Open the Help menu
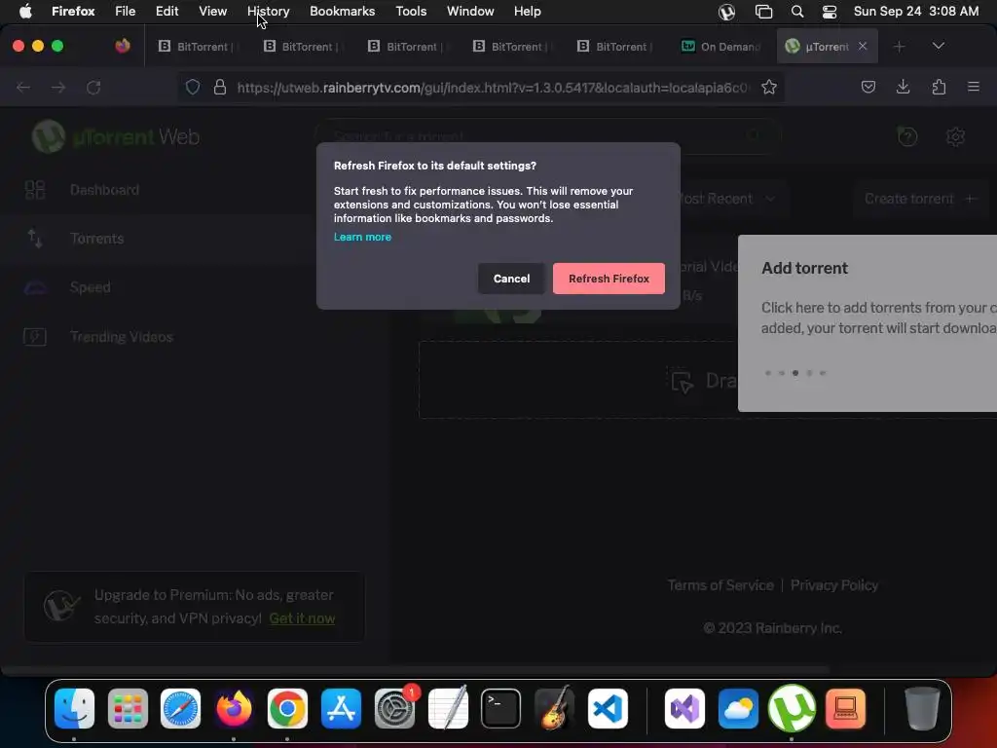The image size is (997, 748). (527, 11)
